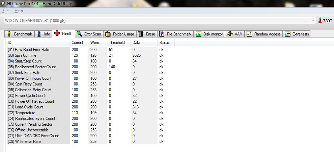The width and height of the screenshot is (334, 152).
Task: Click the Raw Read Error threshold value 51
Action: [x=111, y=50]
